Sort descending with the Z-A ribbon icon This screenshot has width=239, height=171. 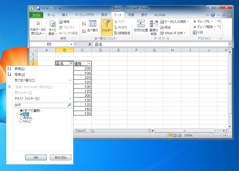tap(84, 31)
